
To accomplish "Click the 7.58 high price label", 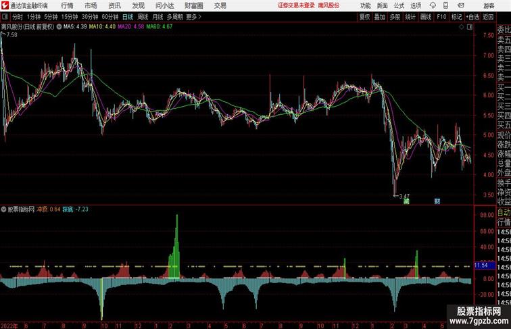I will [x=11, y=35].
